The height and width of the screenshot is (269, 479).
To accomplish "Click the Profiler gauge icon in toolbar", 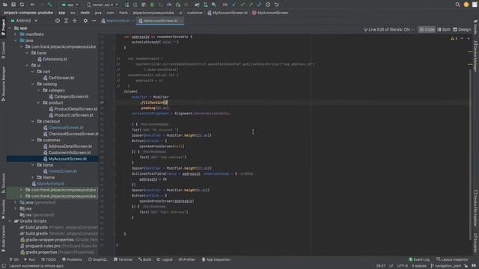I will (x=169, y=4).
